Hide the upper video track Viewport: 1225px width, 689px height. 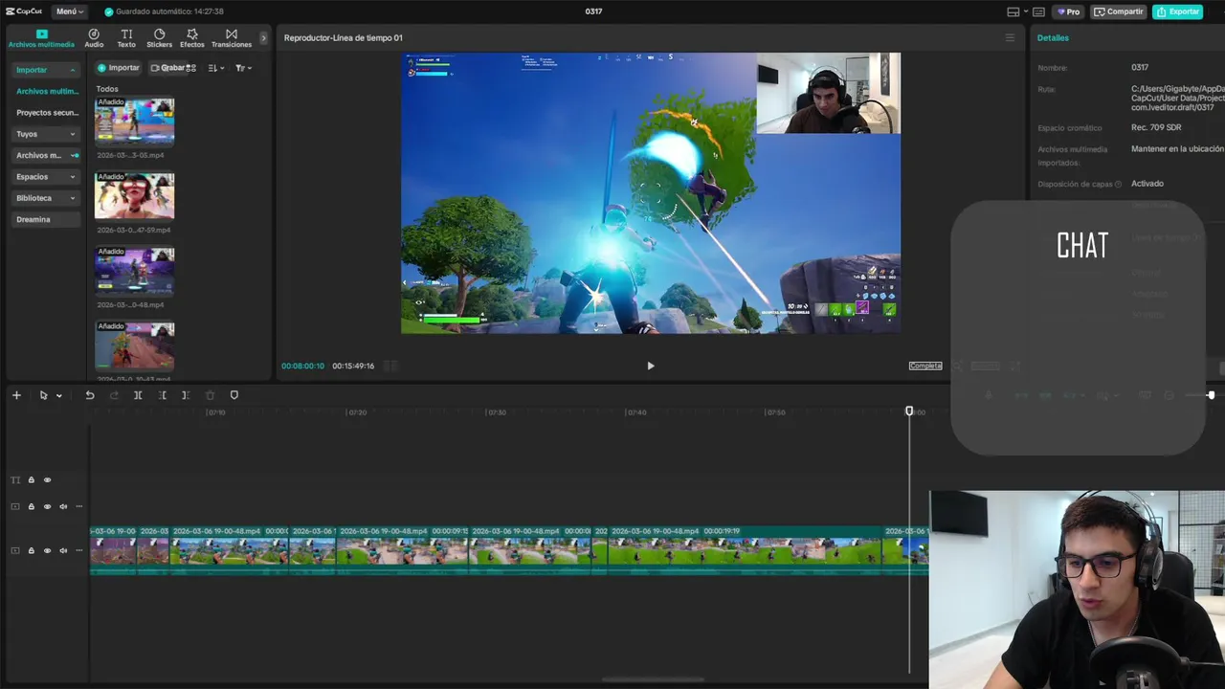pos(47,507)
